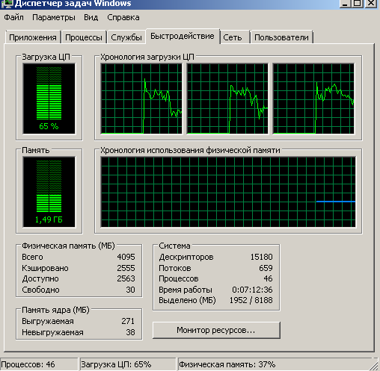Screen dimensions: 380x371
Task: Click the third CPU history graph
Action: [313, 99]
